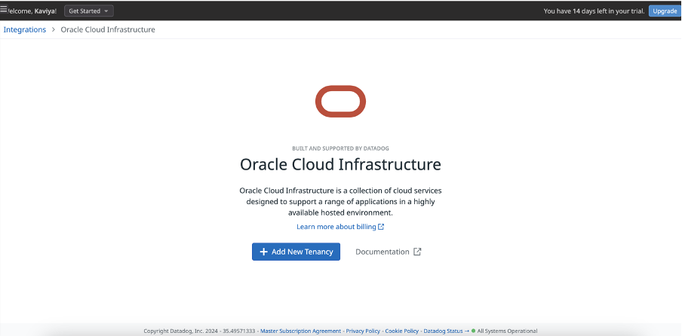
Task: Open Learn more about billing link
Action: point(336,227)
